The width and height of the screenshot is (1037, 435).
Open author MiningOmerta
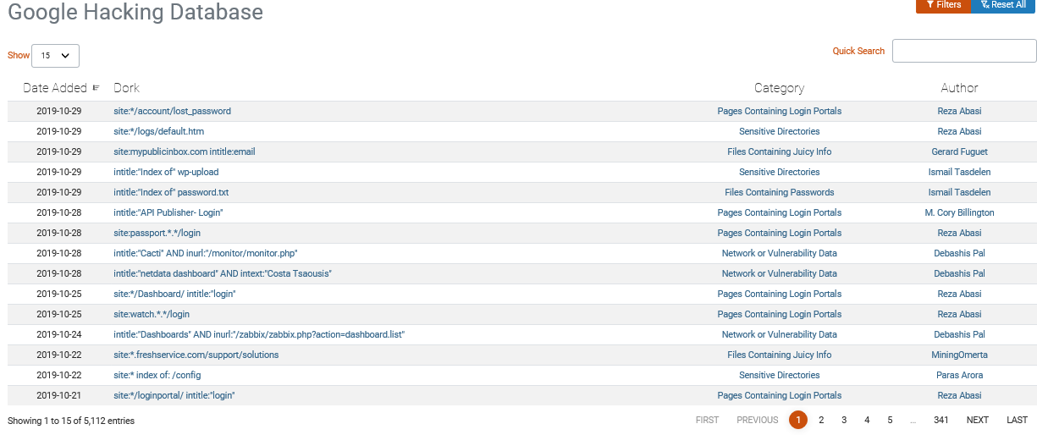coord(959,355)
